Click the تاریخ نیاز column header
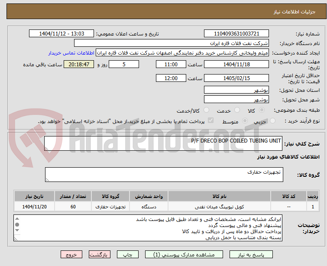Viewport: 327px width, 266px height. pos(34,196)
